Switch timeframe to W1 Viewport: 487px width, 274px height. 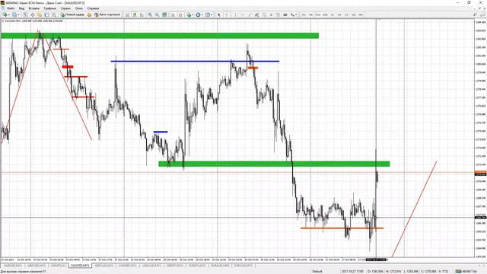tap(354, 14)
